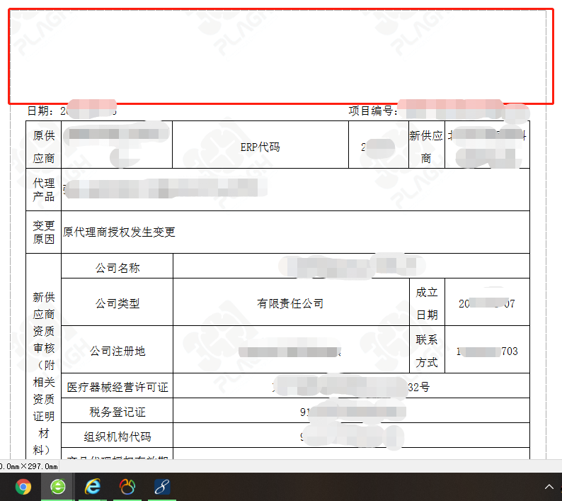Screen dimensions: 562x501
Task: Select the 公司名称 label cell
Action: 117,266
